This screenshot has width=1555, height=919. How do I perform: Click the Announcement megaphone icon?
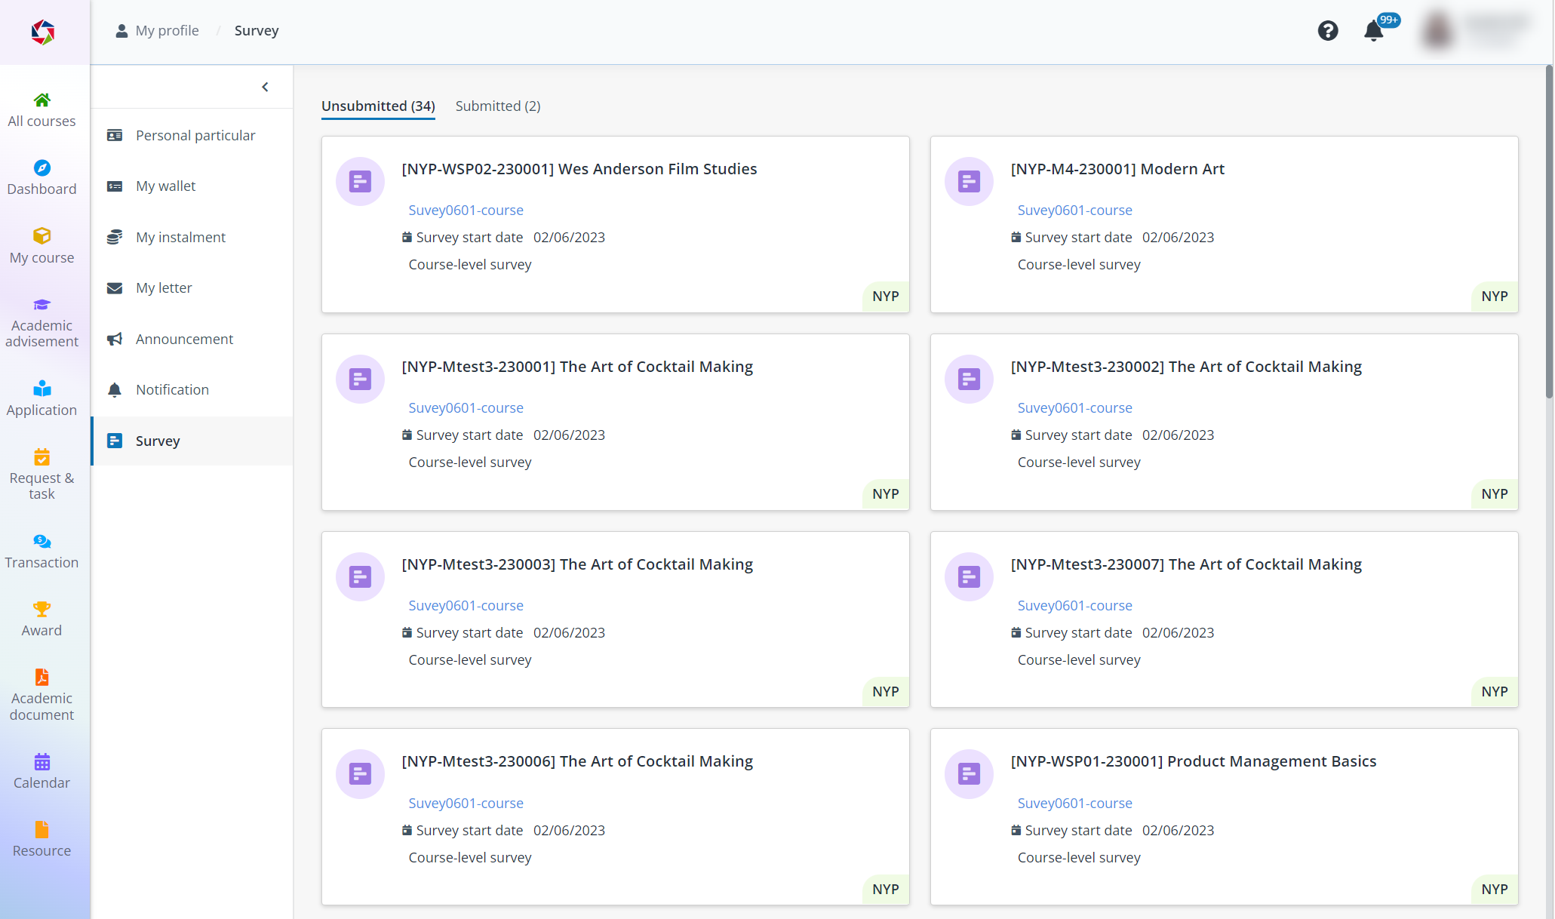point(115,340)
